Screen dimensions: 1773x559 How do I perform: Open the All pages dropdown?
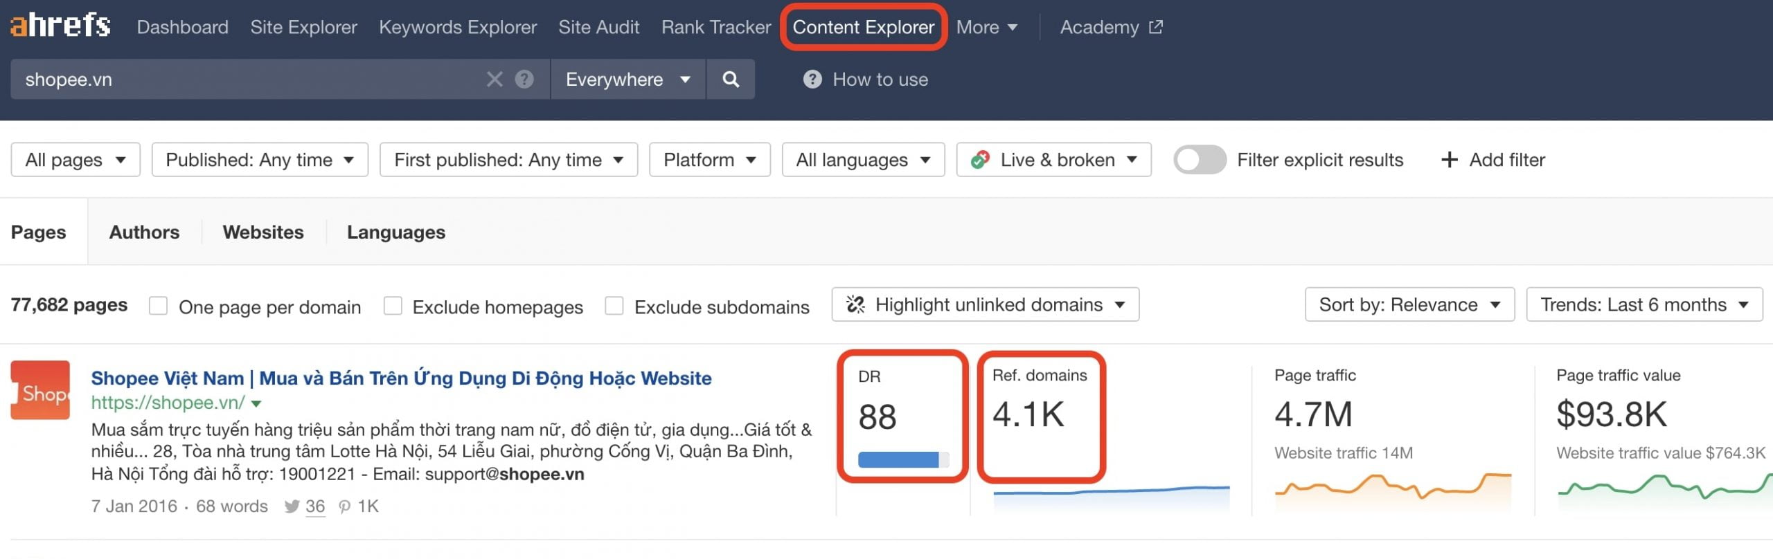75,160
